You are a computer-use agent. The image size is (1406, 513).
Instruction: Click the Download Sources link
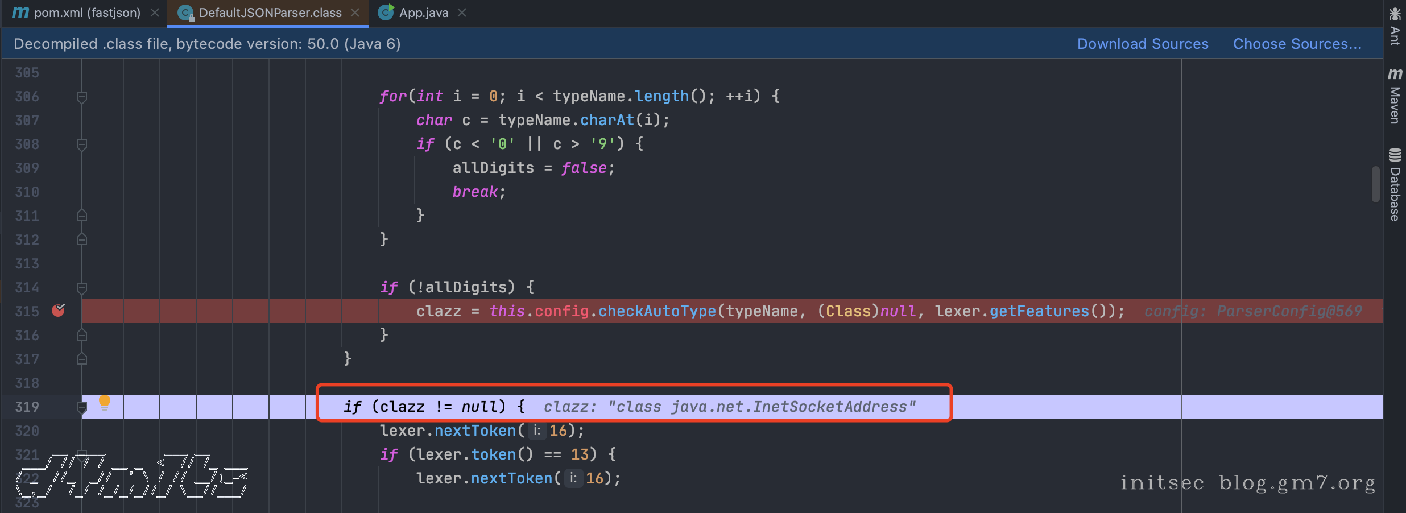click(x=1142, y=44)
